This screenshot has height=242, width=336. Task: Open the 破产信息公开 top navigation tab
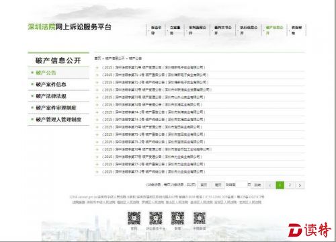(x=274, y=30)
